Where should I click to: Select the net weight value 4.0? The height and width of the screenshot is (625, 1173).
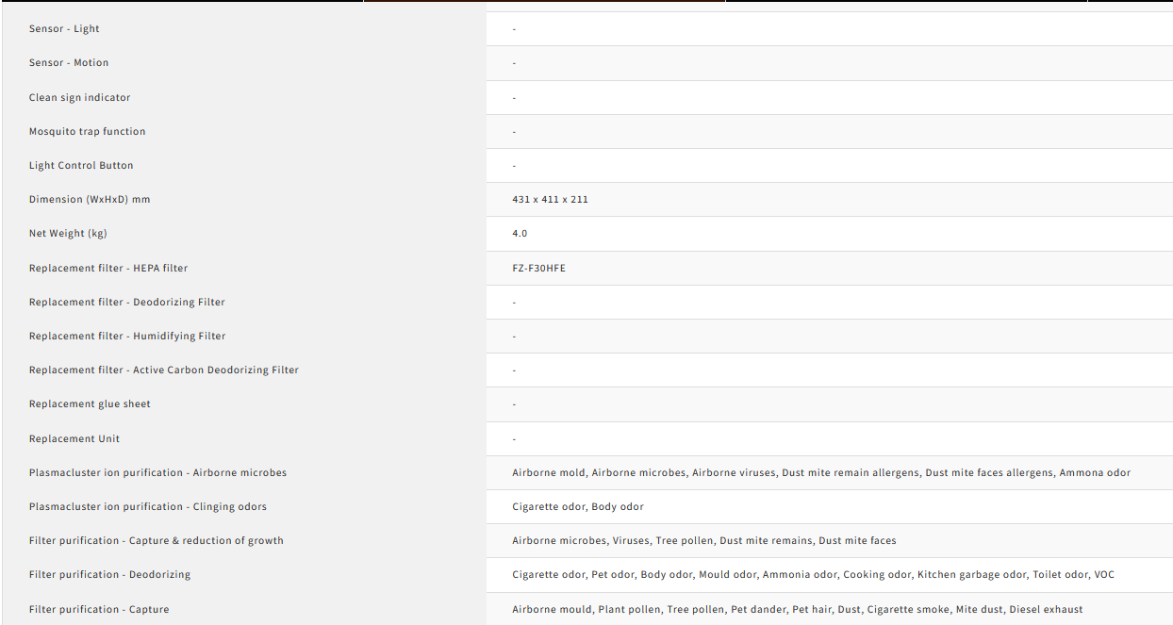(520, 234)
